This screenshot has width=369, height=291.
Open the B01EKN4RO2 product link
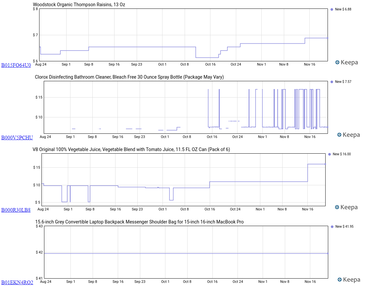17,283
